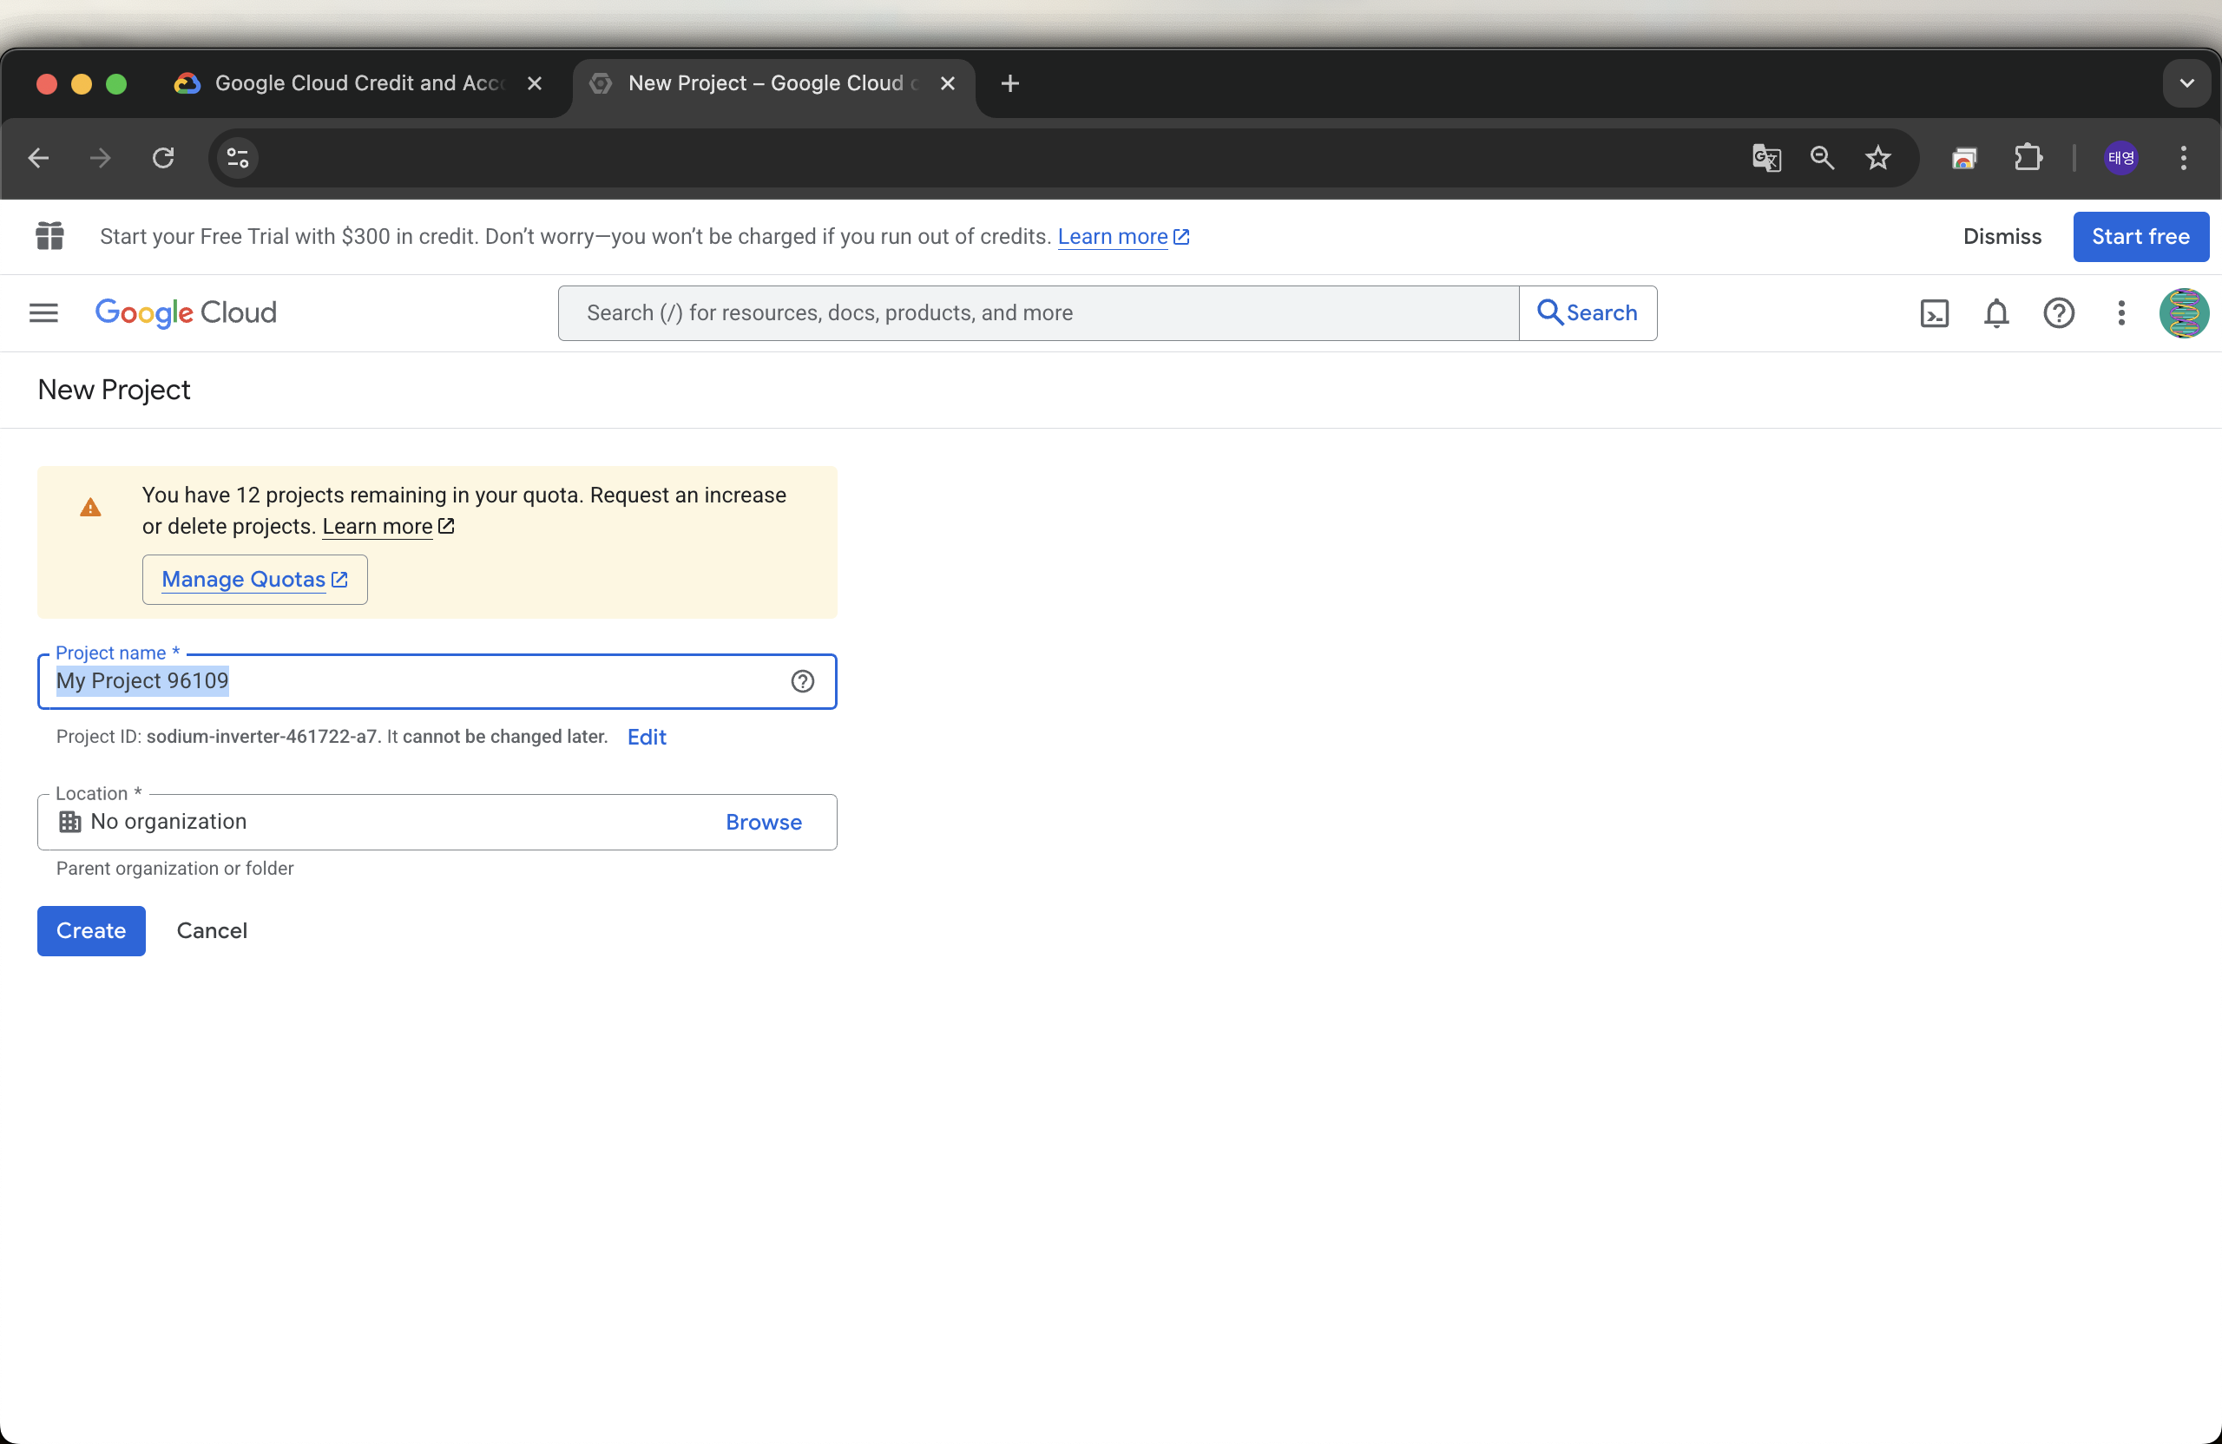Image resolution: width=2222 pixels, height=1444 pixels.
Task: Open the Extensions puzzle icon
Action: (x=2028, y=157)
